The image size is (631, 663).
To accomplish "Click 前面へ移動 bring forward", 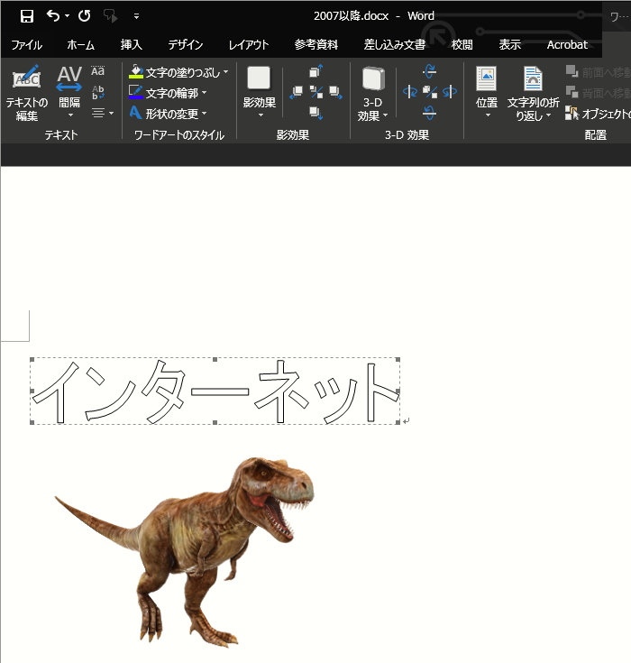I will pos(598,72).
